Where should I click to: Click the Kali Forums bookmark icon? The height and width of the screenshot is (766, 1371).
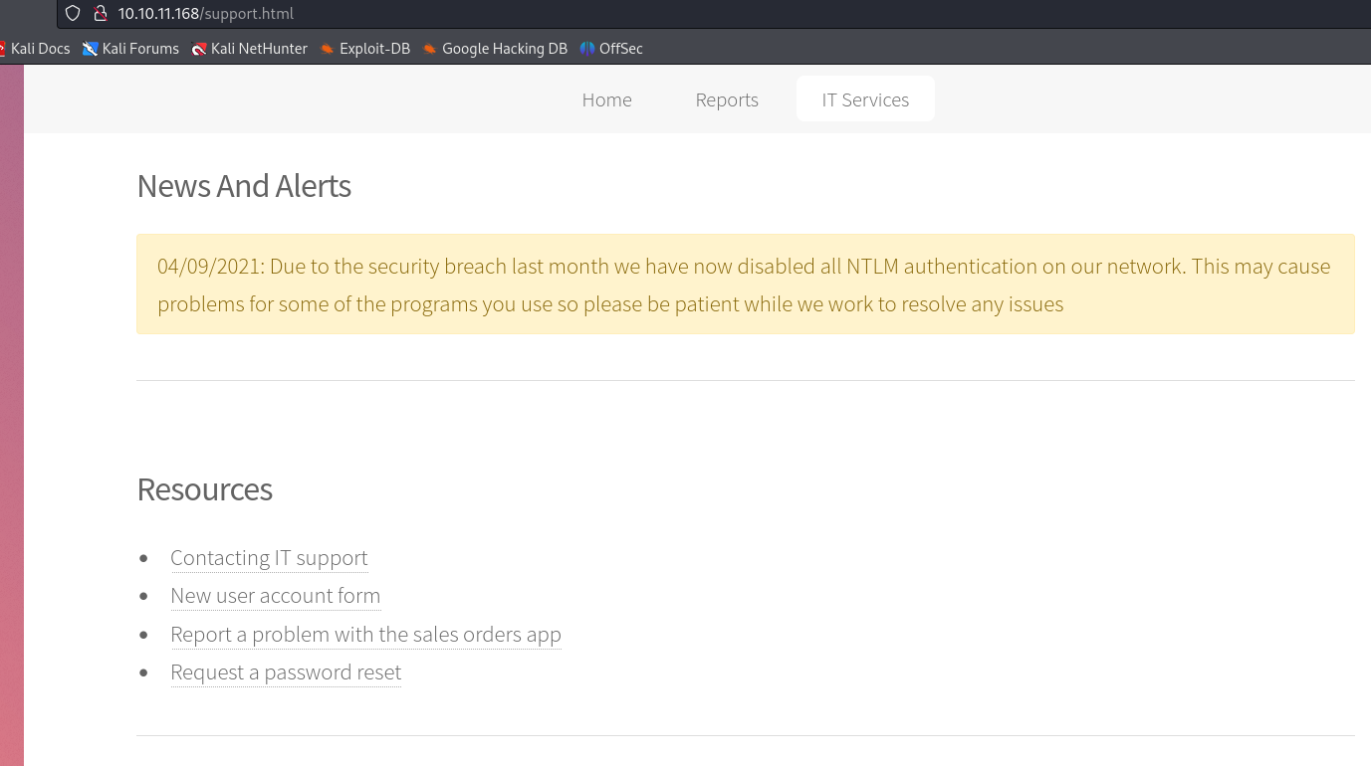point(91,49)
